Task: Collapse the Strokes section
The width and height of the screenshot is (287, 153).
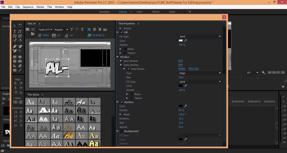Action: (x=118, y=57)
